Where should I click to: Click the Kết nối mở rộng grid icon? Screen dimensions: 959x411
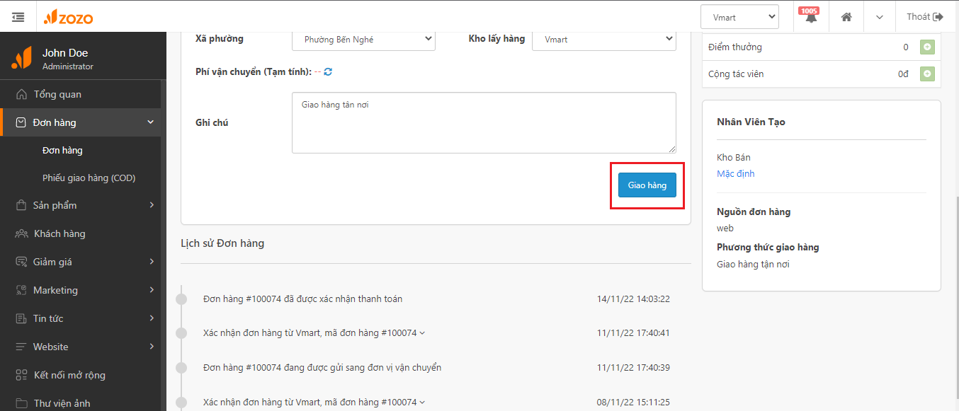(x=21, y=375)
